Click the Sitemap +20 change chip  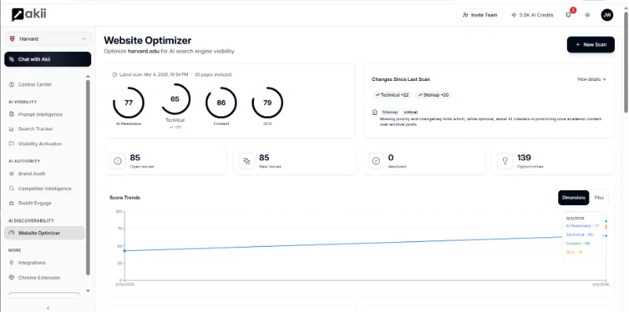pos(433,95)
